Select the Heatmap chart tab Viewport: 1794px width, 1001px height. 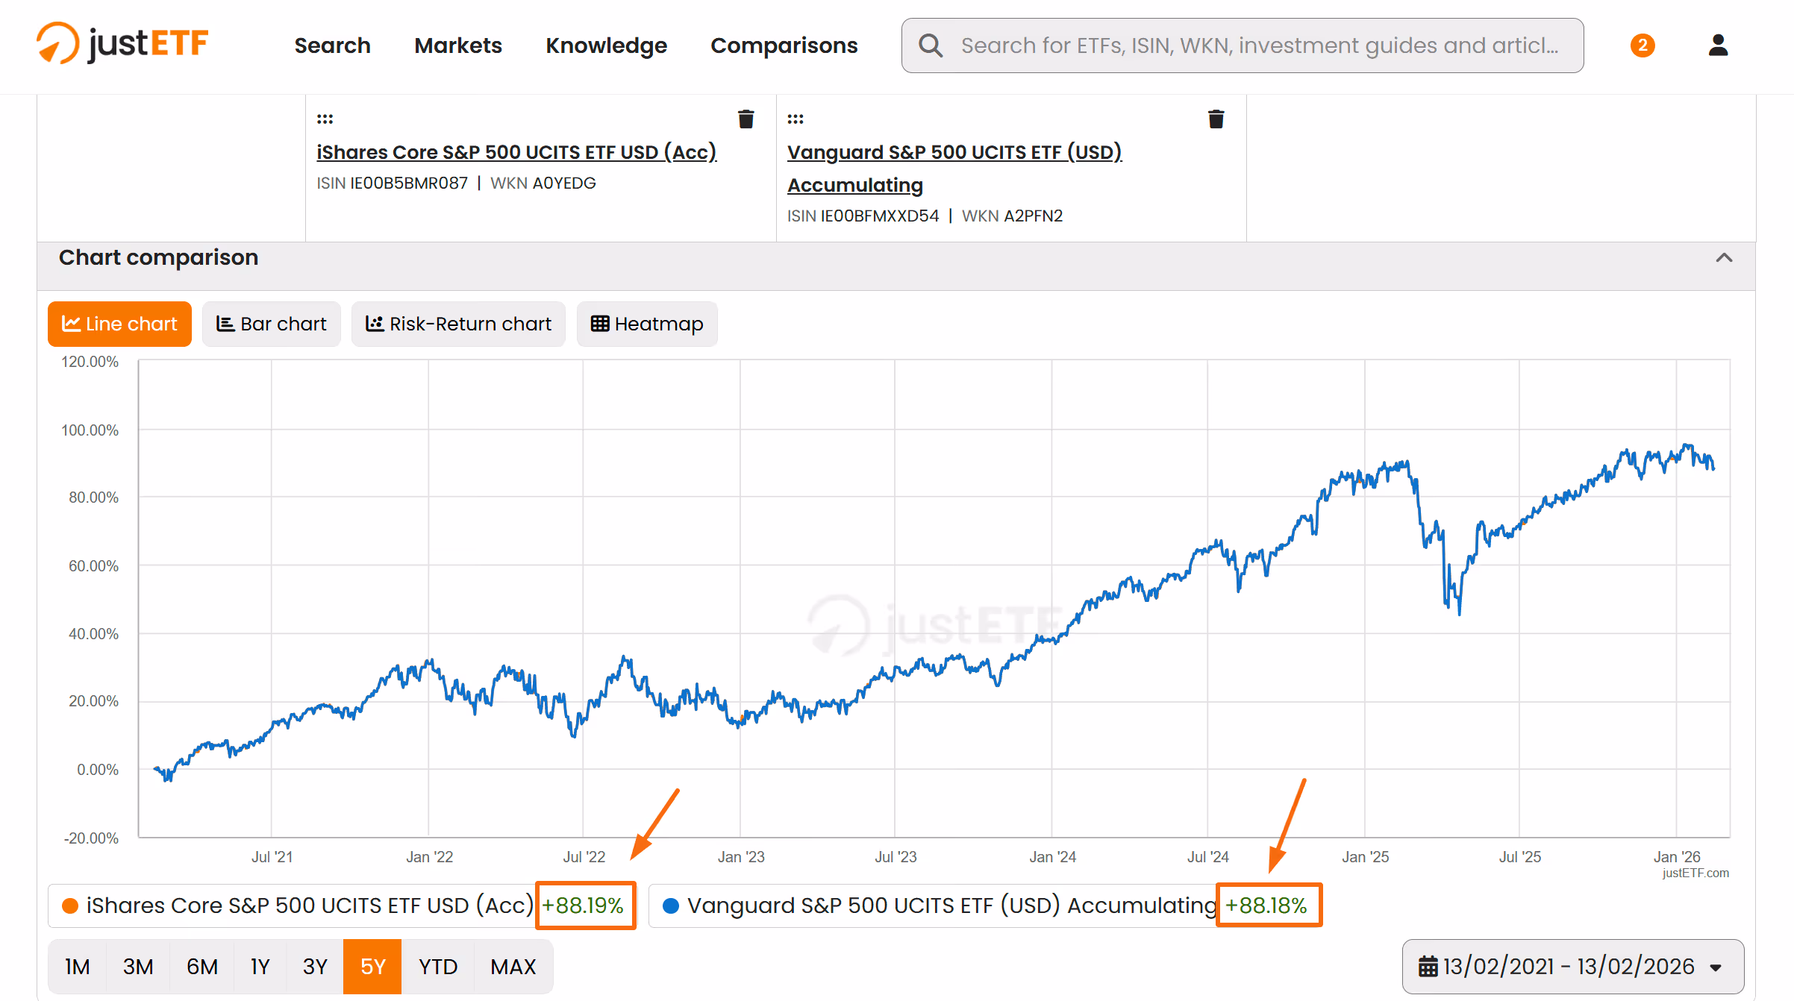(x=647, y=324)
